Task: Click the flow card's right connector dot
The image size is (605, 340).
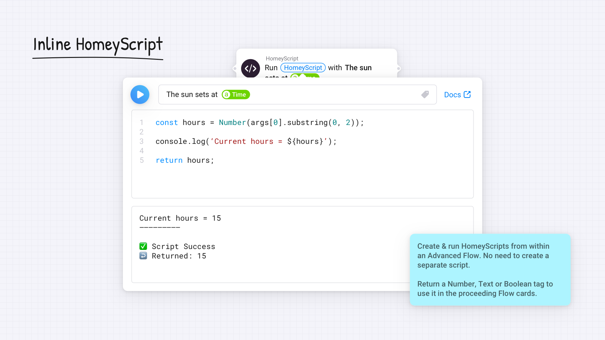Action: pos(399,68)
